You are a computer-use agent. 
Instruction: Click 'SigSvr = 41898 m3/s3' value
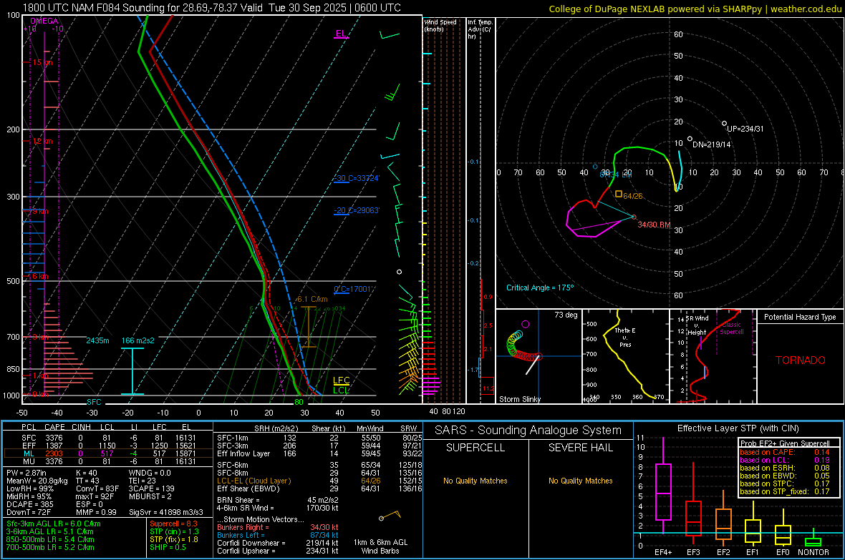point(165,512)
